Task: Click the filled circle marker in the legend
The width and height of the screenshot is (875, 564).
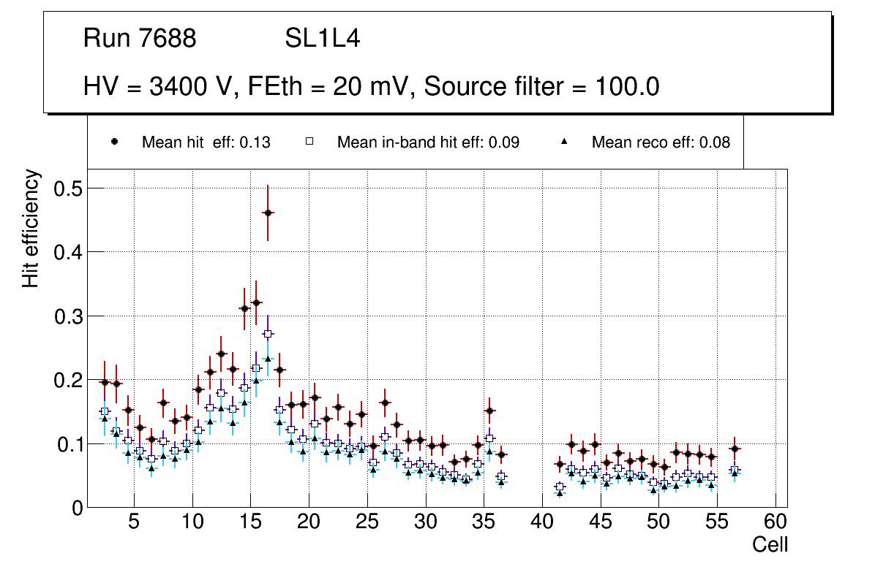Action: click(113, 142)
